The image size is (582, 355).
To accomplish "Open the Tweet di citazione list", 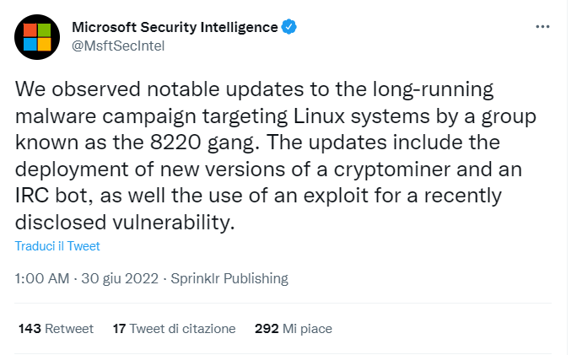I will 174,328.
